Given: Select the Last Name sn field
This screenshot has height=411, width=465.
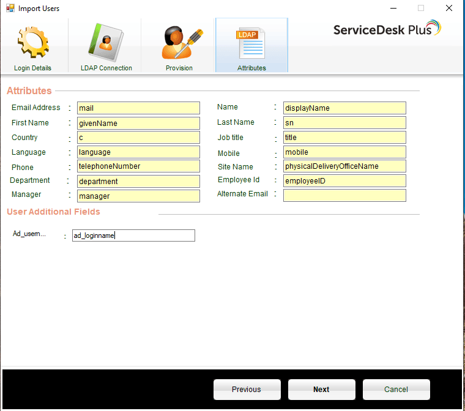Looking at the screenshot, I should 344,123.
